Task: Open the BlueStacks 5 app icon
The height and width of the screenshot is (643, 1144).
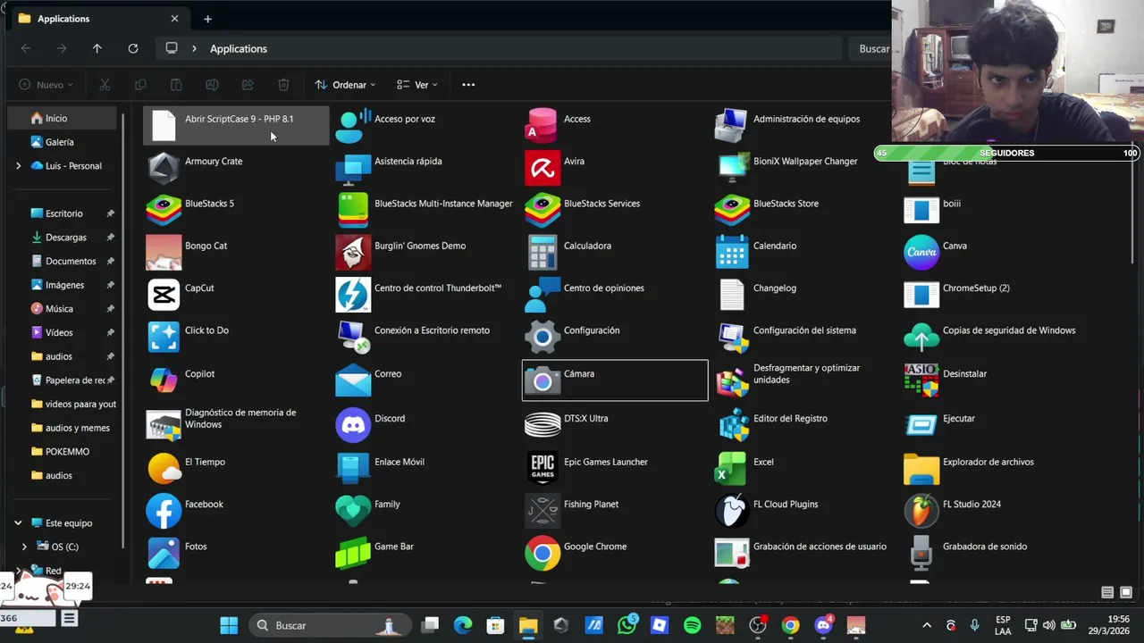Action: (164, 210)
